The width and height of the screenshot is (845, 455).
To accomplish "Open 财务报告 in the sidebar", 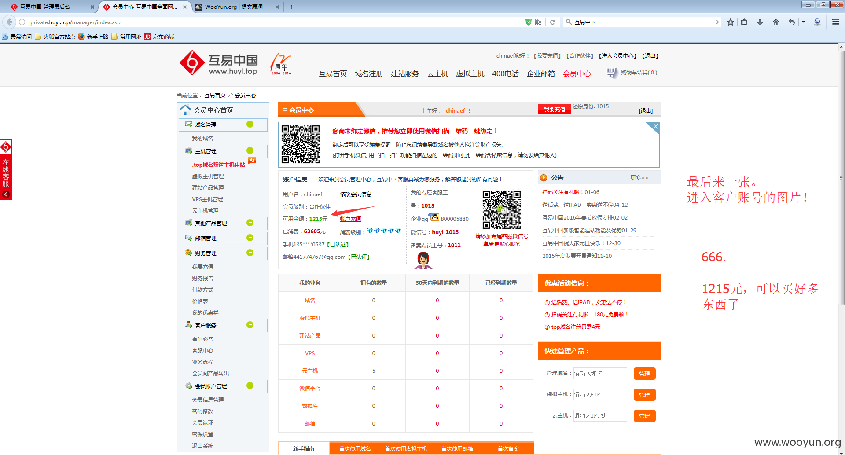I will coord(202,279).
